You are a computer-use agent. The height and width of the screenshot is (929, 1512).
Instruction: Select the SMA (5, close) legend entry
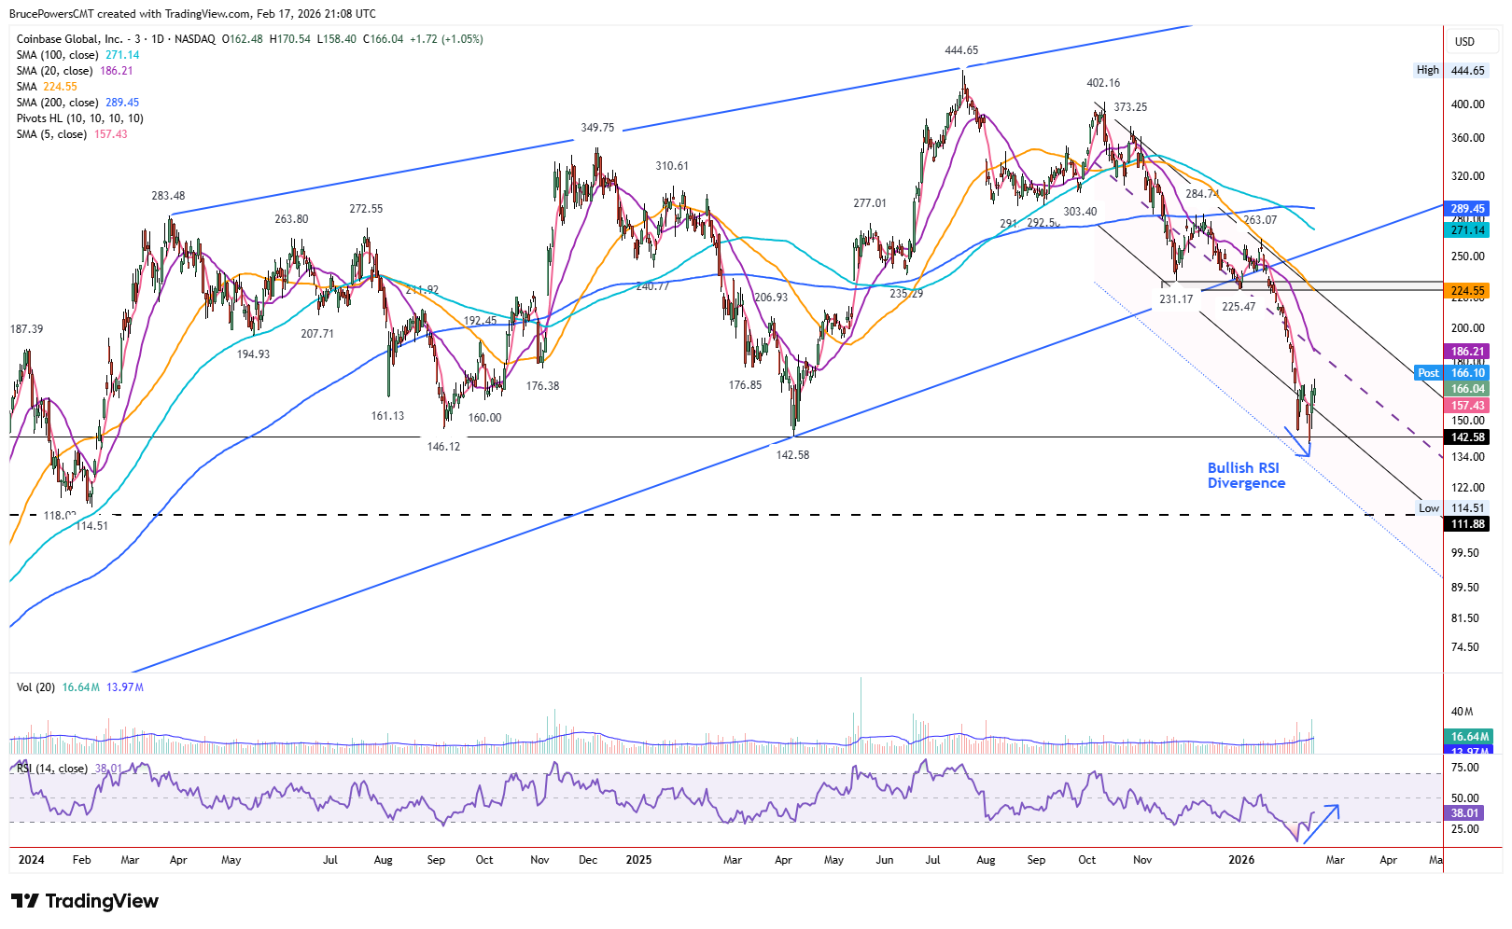point(72,134)
